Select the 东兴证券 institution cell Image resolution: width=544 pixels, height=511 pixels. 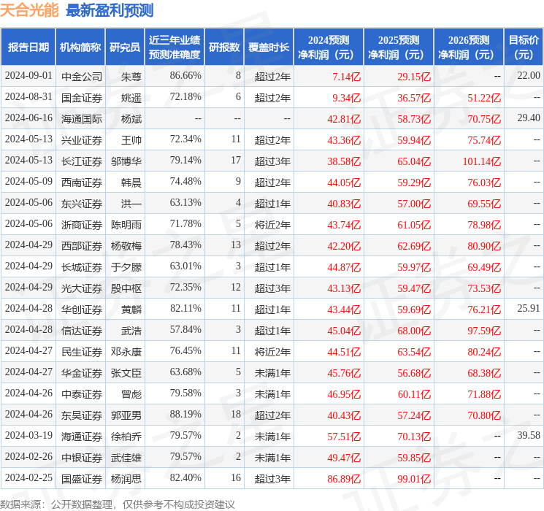click(x=82, y=203)
